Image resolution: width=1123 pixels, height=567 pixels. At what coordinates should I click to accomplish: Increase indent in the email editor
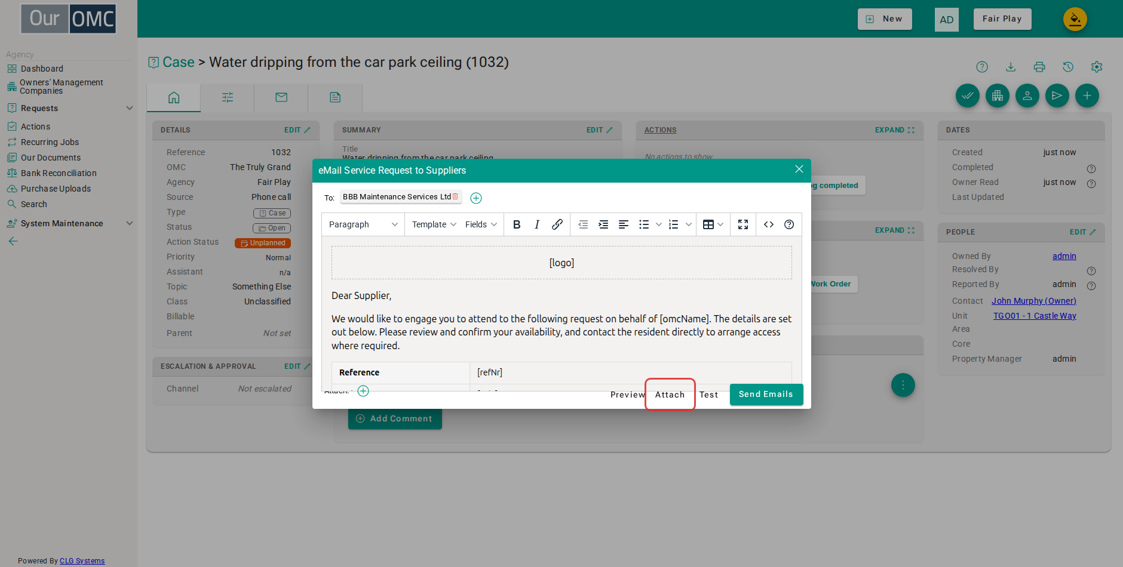603,224
